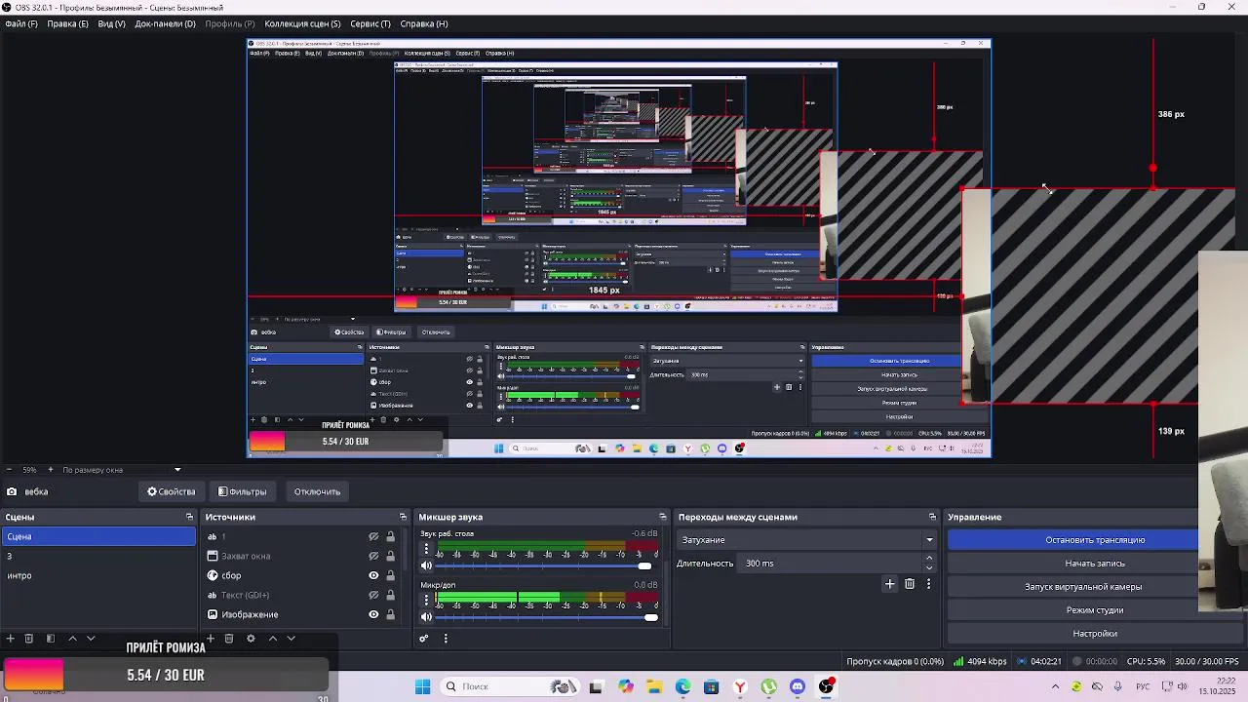
Task: Open Справка menu
Action: [424, 23]
